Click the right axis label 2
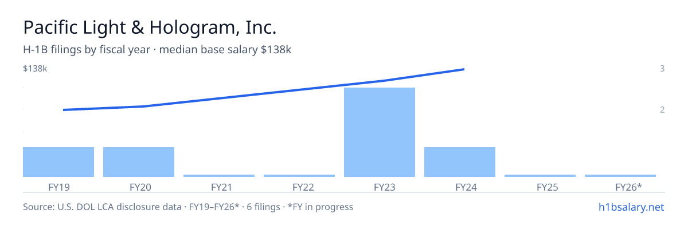Viewport: 688px width, 229px height. pos(662,109)
